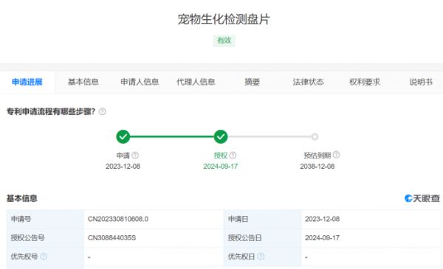Viewport: 443px width, 269px height.
Task: Click the help icon next to 预估到期
Action: (336, 155)
